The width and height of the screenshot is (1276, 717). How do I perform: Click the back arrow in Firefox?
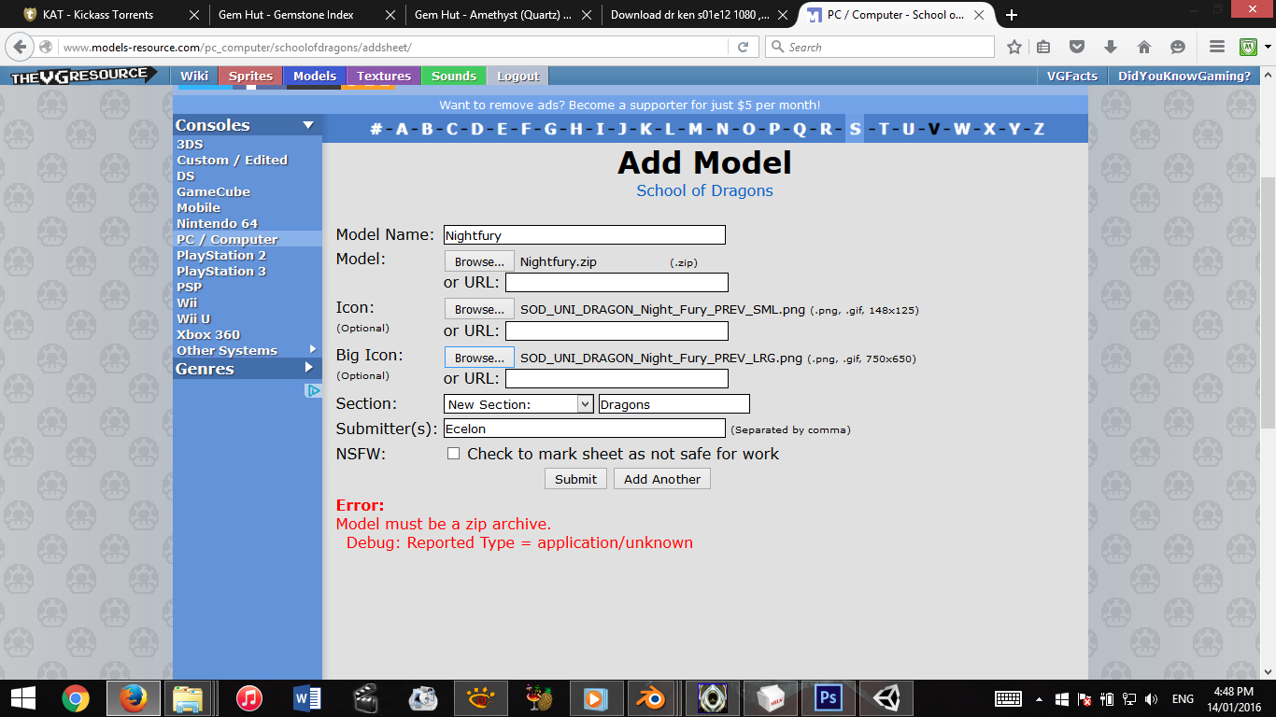click(x=20, y=47)
